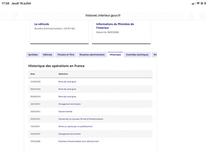The height and width of the screenshot is (154, 206).
Task: Open the Contrôles techniques tab
Action: pyautogui.click(x=137, y=55)
